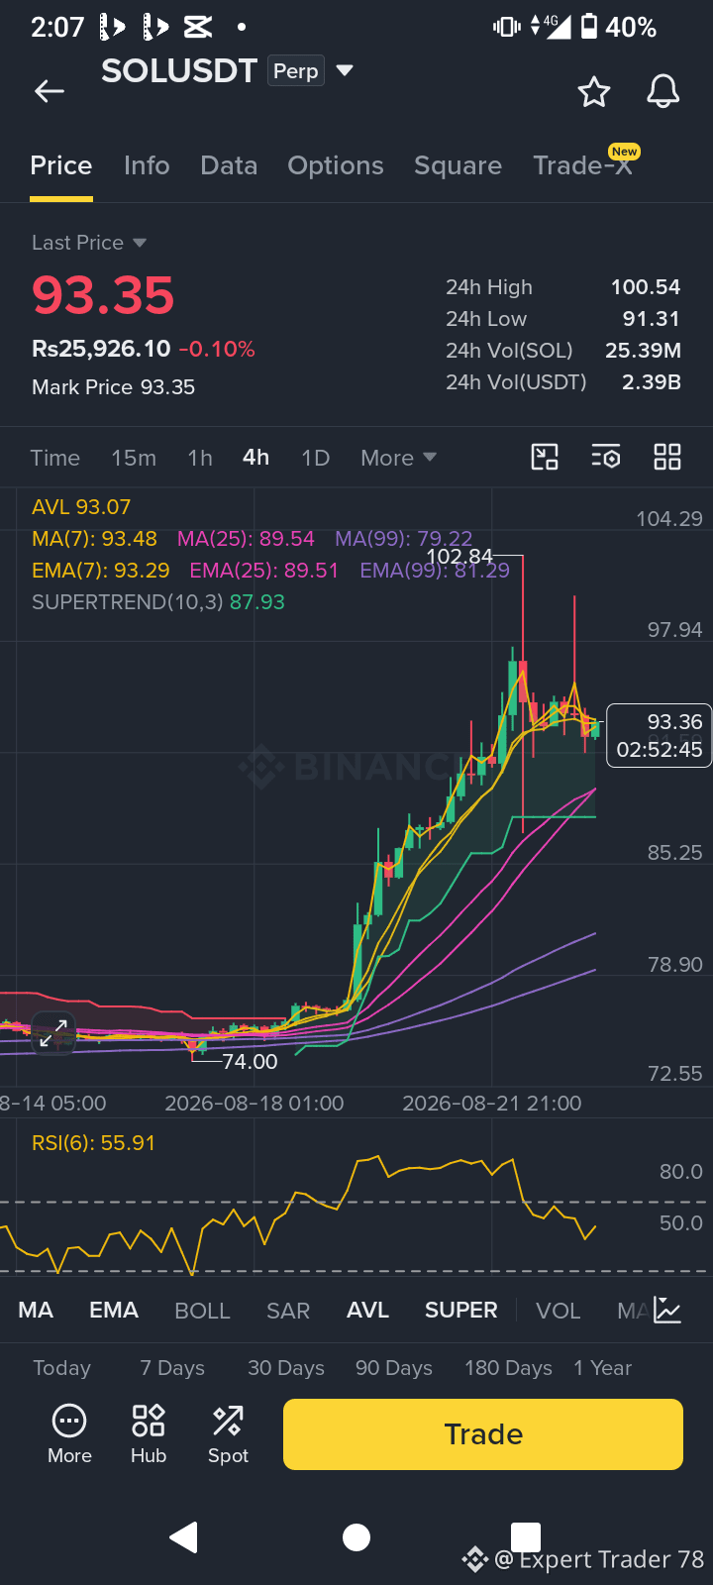Tap the 24h Low value 91.31
The width and height of the screenshot is (713, 1585).
point(652,319)
